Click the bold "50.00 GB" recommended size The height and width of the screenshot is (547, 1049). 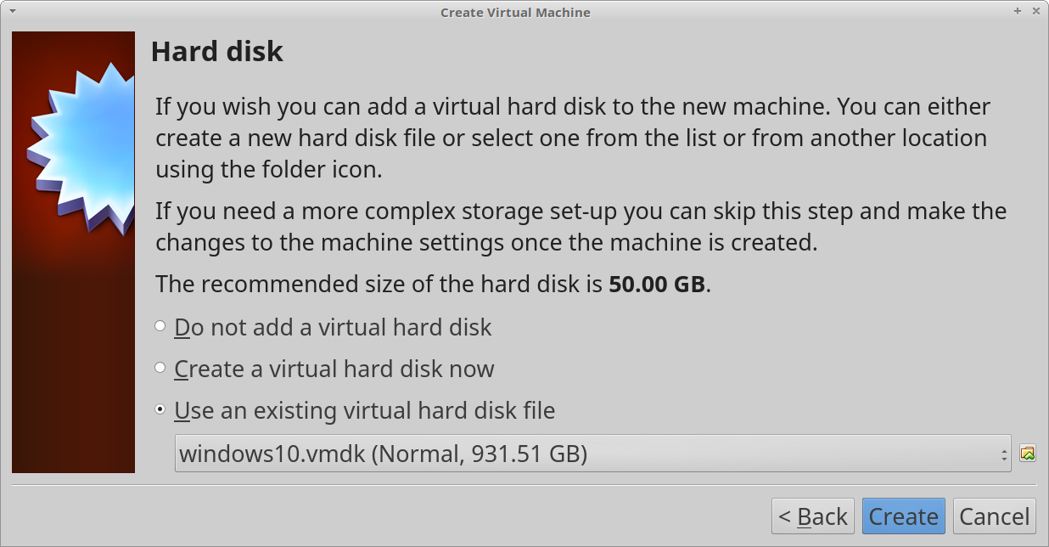(657, 284)
